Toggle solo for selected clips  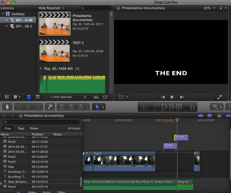coord(219,116)
